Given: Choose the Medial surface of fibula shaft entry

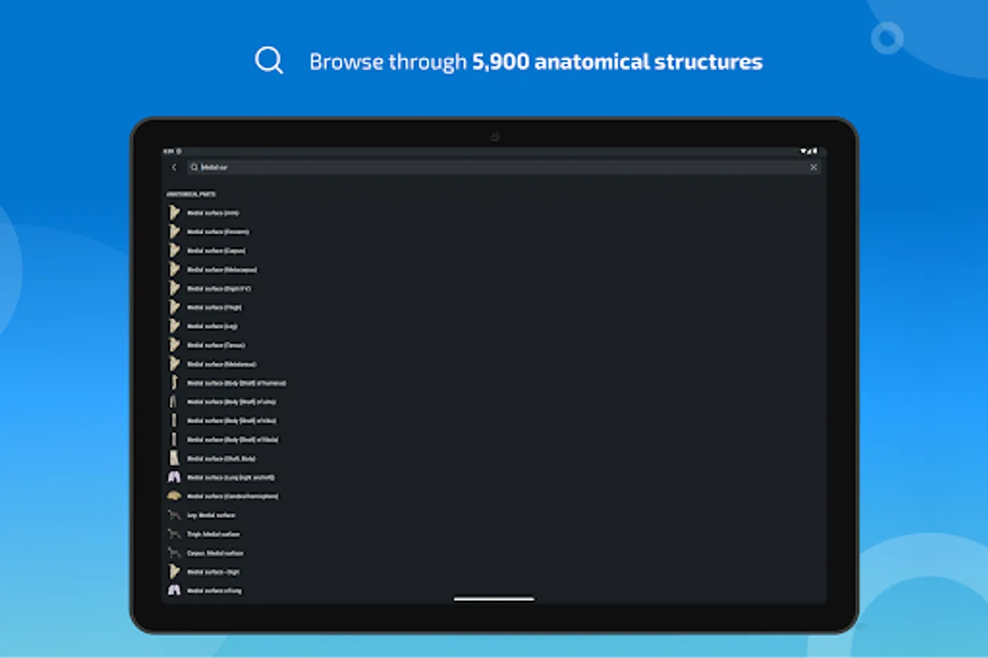Looking at the screenshot, I should point(233,439).
